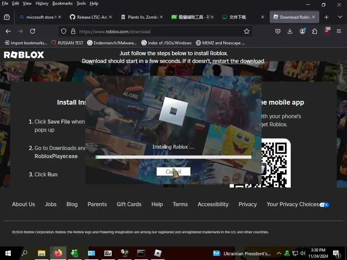The image size is (347, 260).
Task: Open the volume speaker tray icon
Action: 303,253
